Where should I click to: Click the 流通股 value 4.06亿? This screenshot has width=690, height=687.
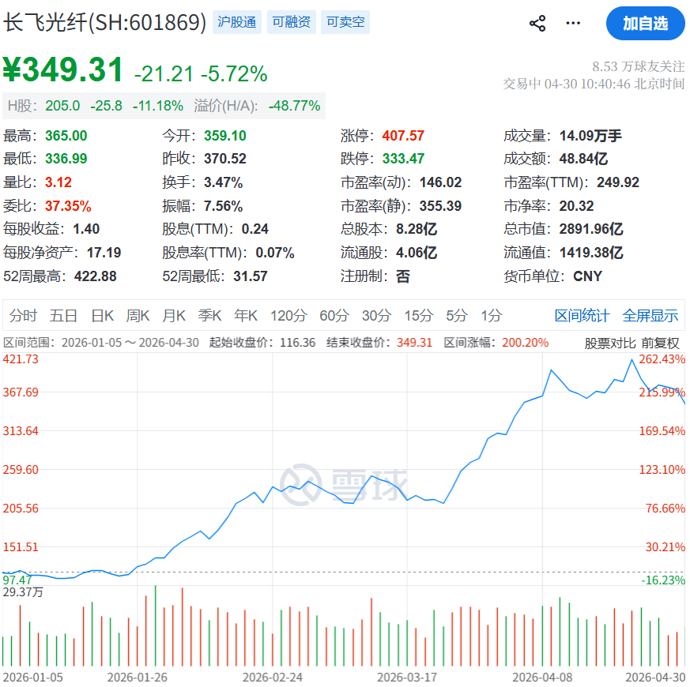(417, 253)
